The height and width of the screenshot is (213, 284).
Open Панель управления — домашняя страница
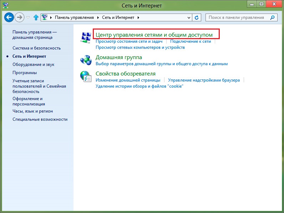(x=35, y=35)
